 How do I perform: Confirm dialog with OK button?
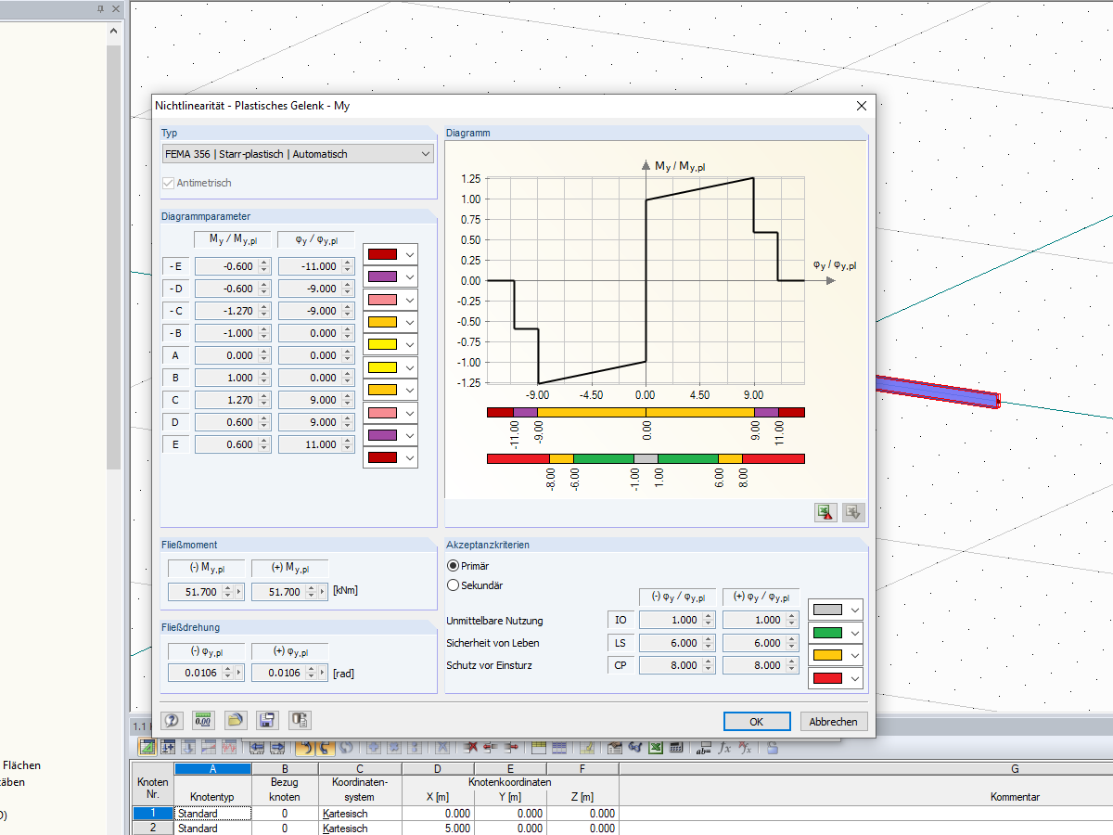coord(757,721)
